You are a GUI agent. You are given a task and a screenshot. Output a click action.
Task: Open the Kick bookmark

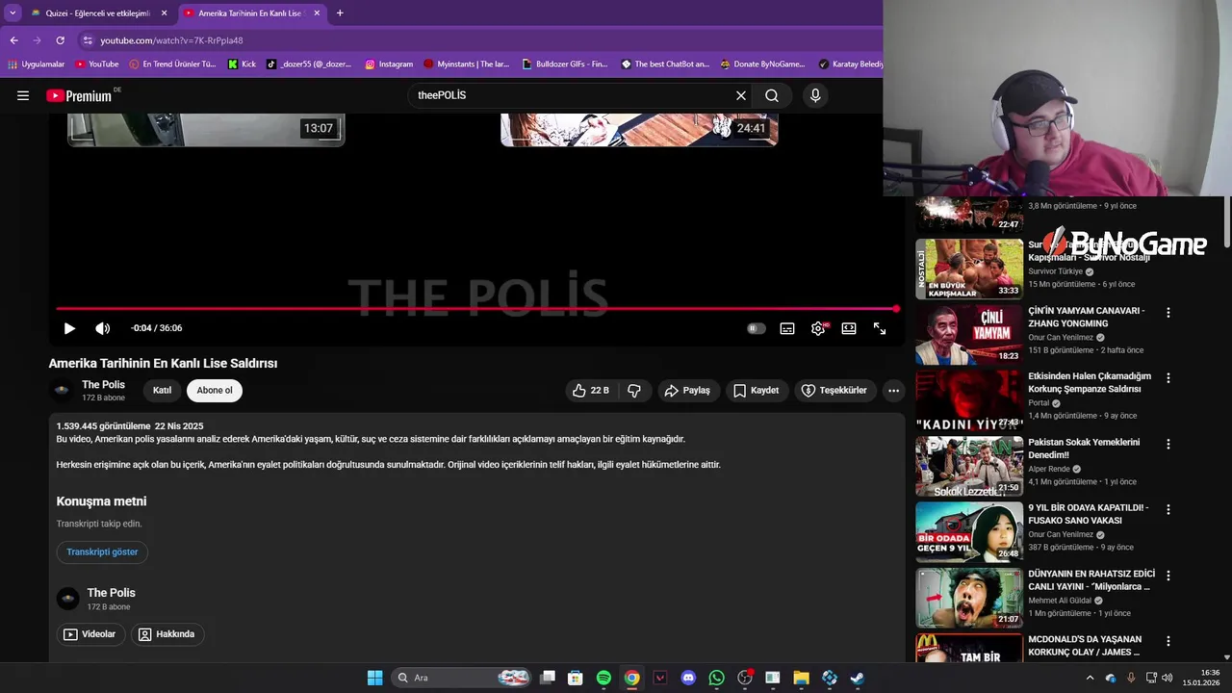pos(242,64)
